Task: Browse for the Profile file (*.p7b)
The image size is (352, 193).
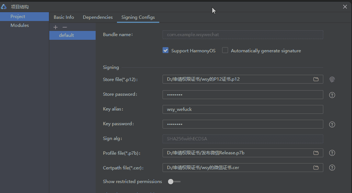Action: tap(316, 153)
